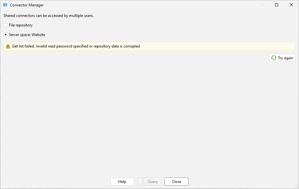Select the Server space: Website radio button
The width and height of the screenshot is (299, 189).
tap(6, 35)
